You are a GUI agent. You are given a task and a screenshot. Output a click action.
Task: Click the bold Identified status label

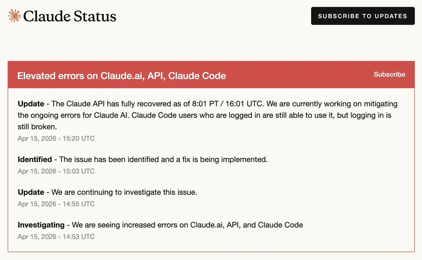tap(35, 159)
